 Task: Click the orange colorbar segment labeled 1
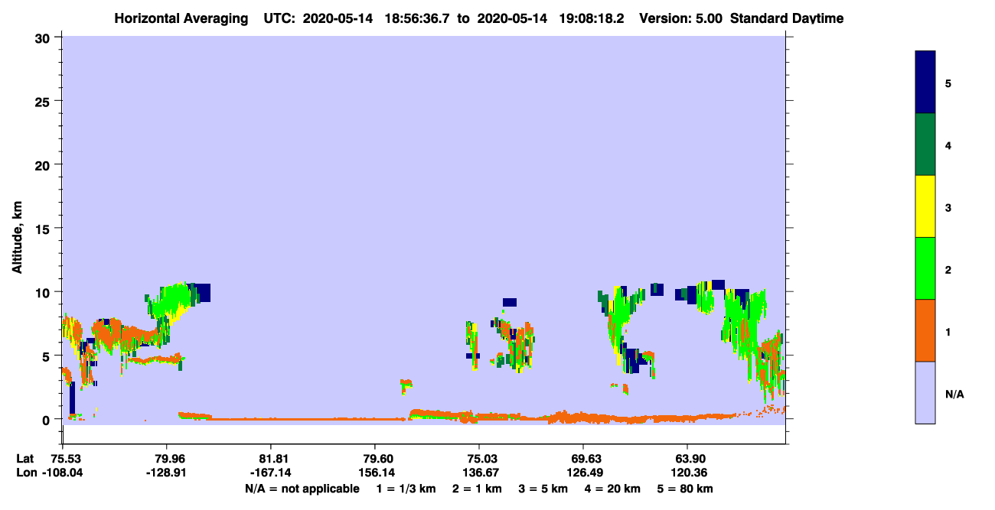click(925, 330)
